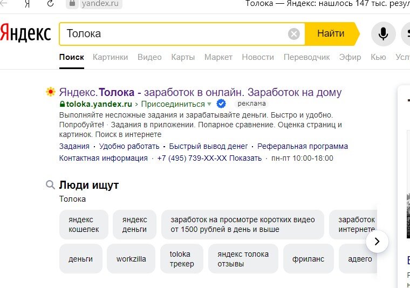Viewport: 410px width, 288px height.
Task: Start voice search with microphone icon
Action: pos(383,34)
